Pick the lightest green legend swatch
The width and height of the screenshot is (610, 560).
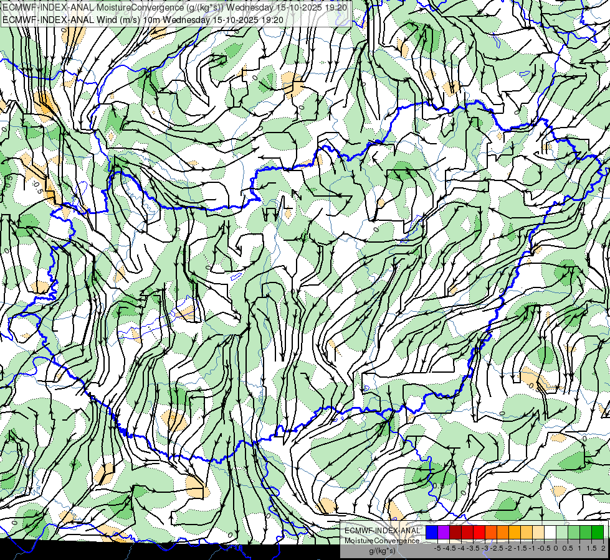point(562,533)
